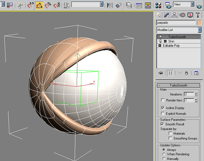
Task: Expand the Editable Poly entry
Action: (x=160, y=46)
